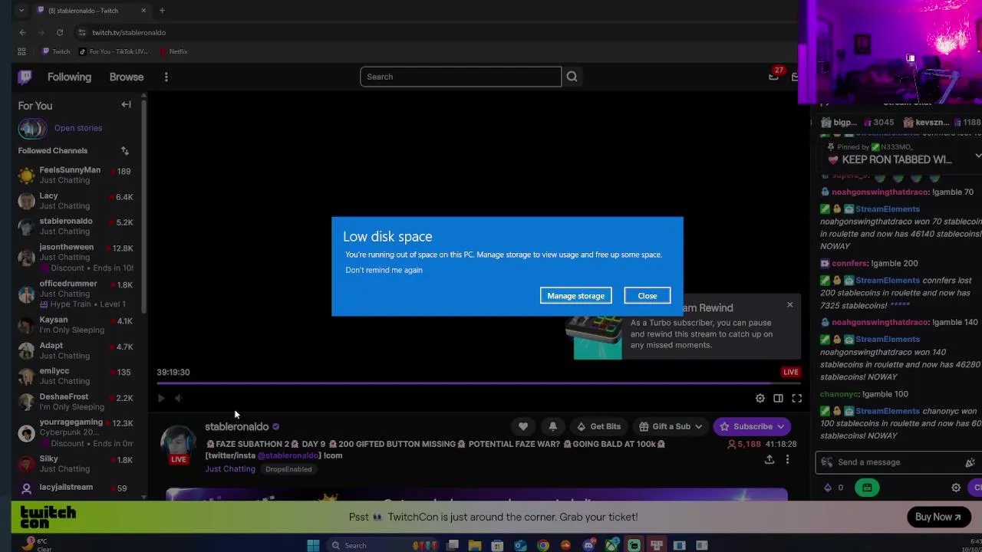Open officedrummer channel in sidebar
The width and height of the screenshot is (982, 552).
(75, 294)
